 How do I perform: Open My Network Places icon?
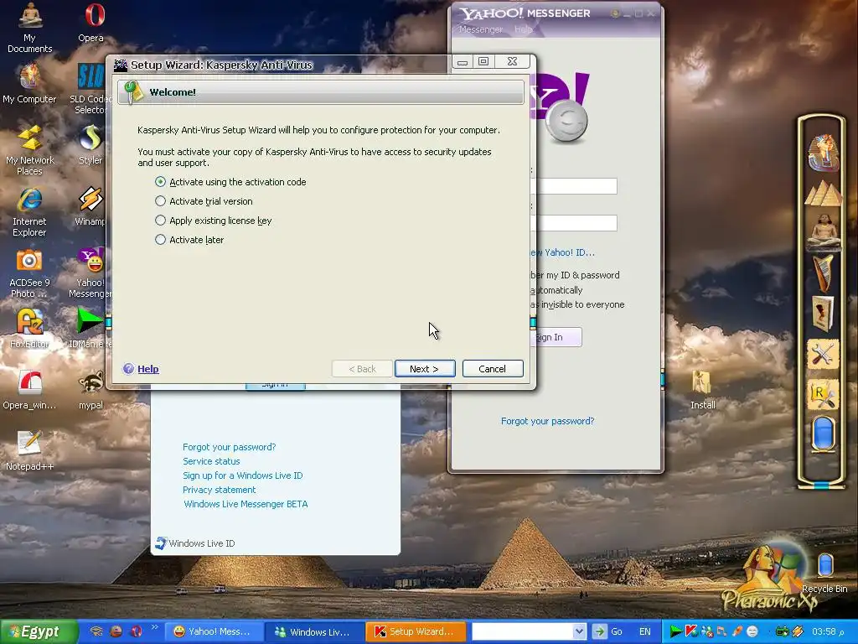[29, 150]
